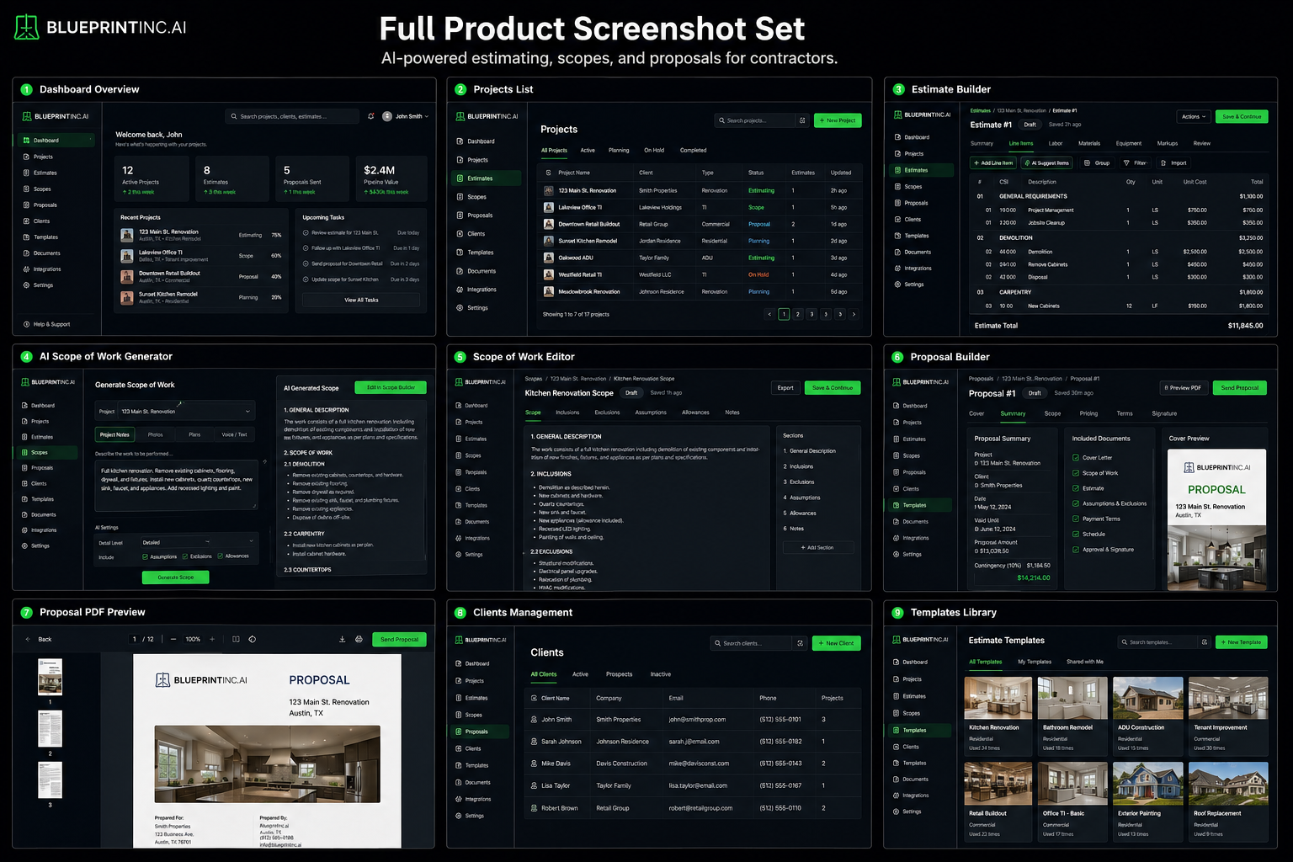Click the New Client button in Clients Management
The width and height of the screenshot is (1293, 862).
836,643
